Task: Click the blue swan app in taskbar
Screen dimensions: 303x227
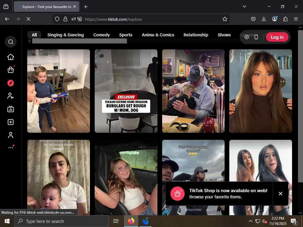Action: pyautogui.click(x=146, y=221)
